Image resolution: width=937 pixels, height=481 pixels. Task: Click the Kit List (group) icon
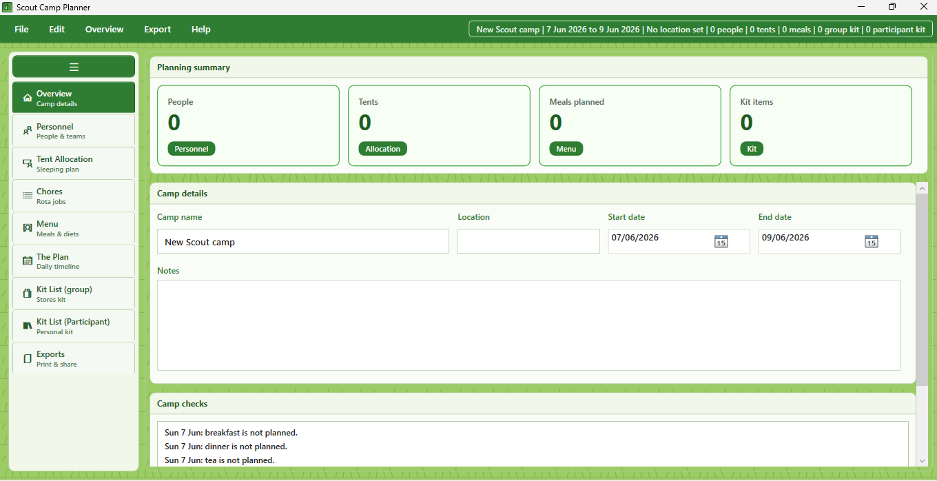pos(28,294)
